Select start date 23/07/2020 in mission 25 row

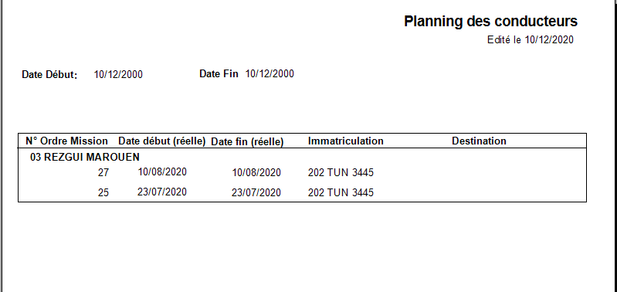pyautogui.click(x=162, y=192)
